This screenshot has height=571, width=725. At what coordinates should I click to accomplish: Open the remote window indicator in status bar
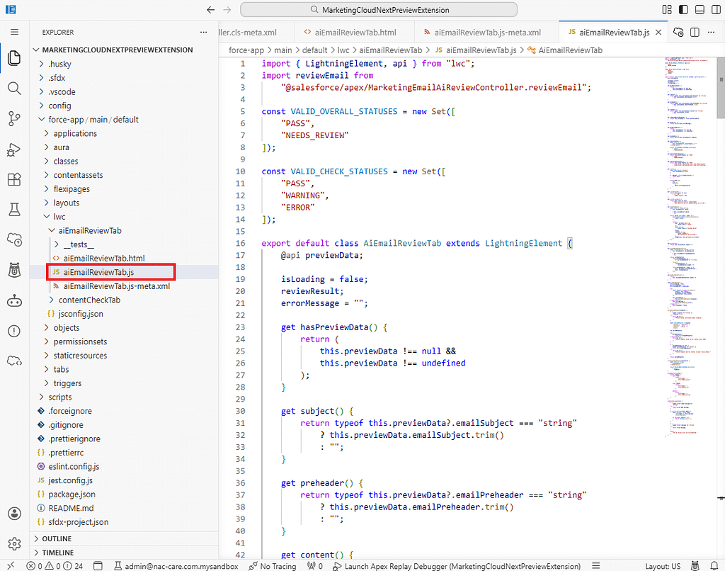[10, 565]
